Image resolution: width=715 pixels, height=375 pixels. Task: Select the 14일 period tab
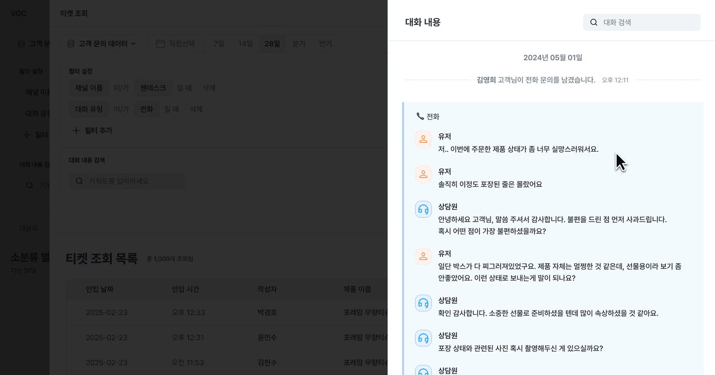click(245, 44)
